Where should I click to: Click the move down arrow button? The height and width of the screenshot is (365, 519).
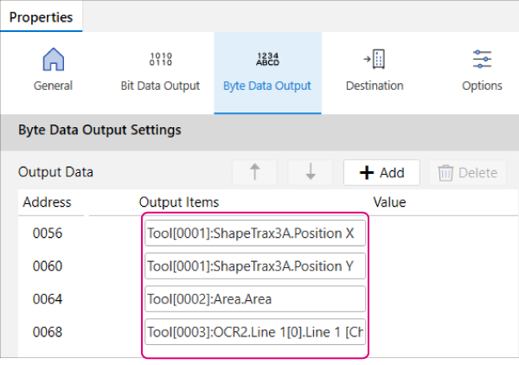(311, 172)
